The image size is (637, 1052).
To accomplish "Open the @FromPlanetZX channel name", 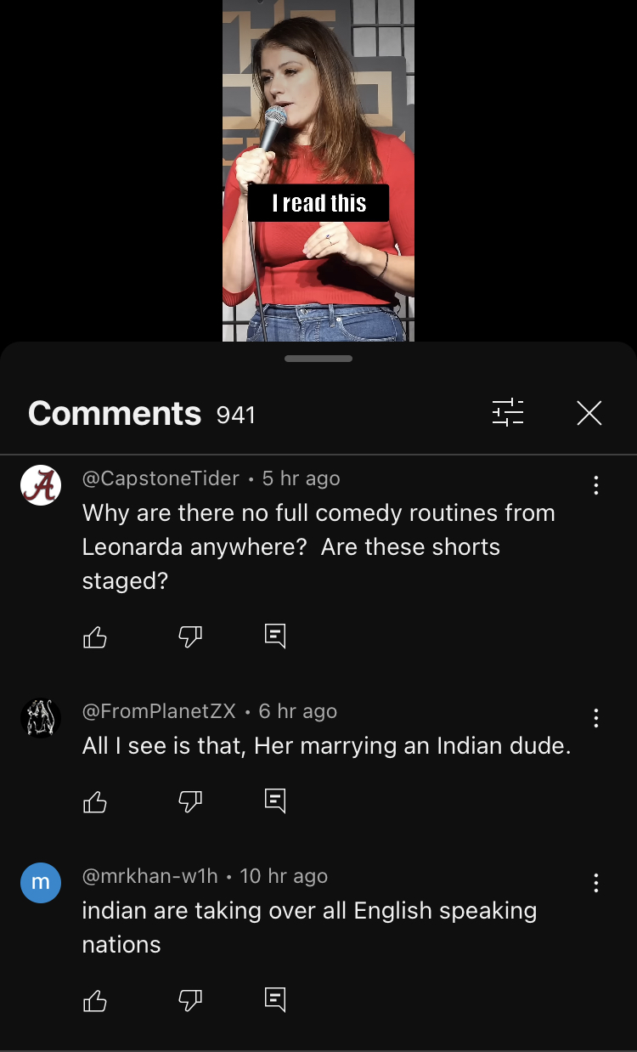I will (x=159, y=711).
